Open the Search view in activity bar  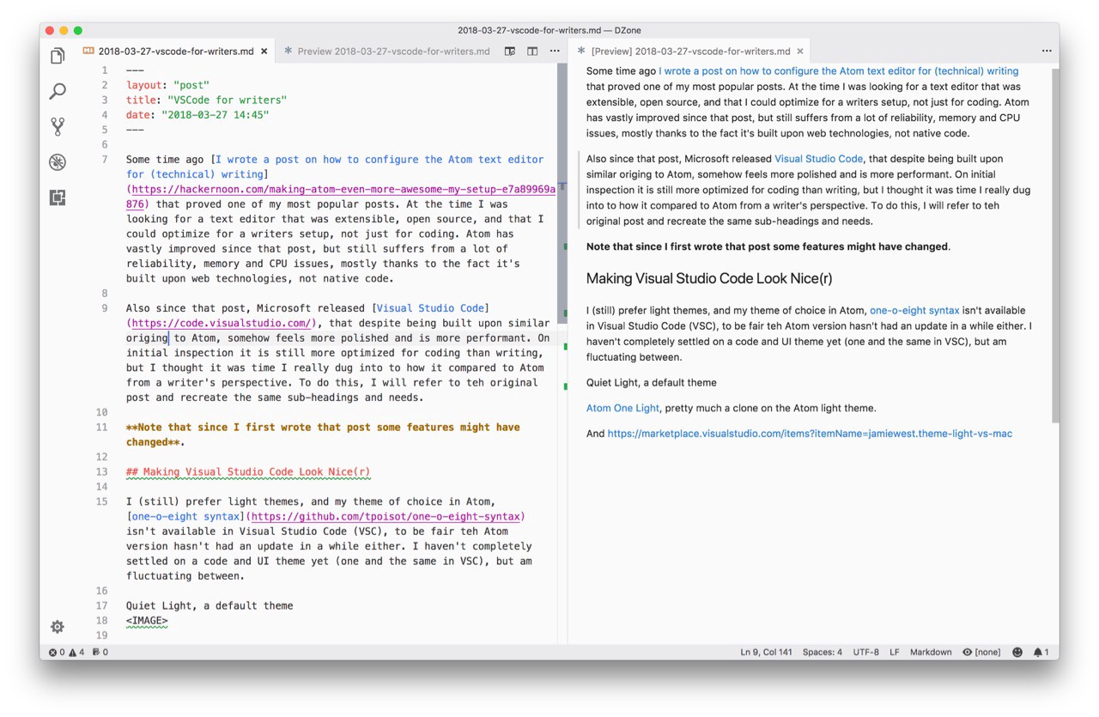58,91
